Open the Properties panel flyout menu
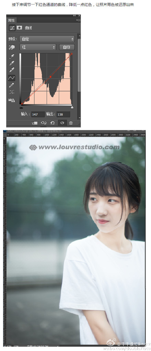 tap(78, 20)
